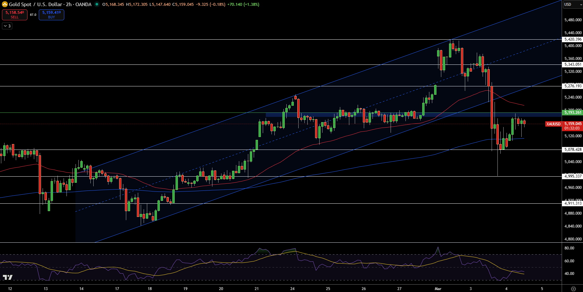
Task: Click the 5,400.000 price axis tick
Action: tap(573, 46)
